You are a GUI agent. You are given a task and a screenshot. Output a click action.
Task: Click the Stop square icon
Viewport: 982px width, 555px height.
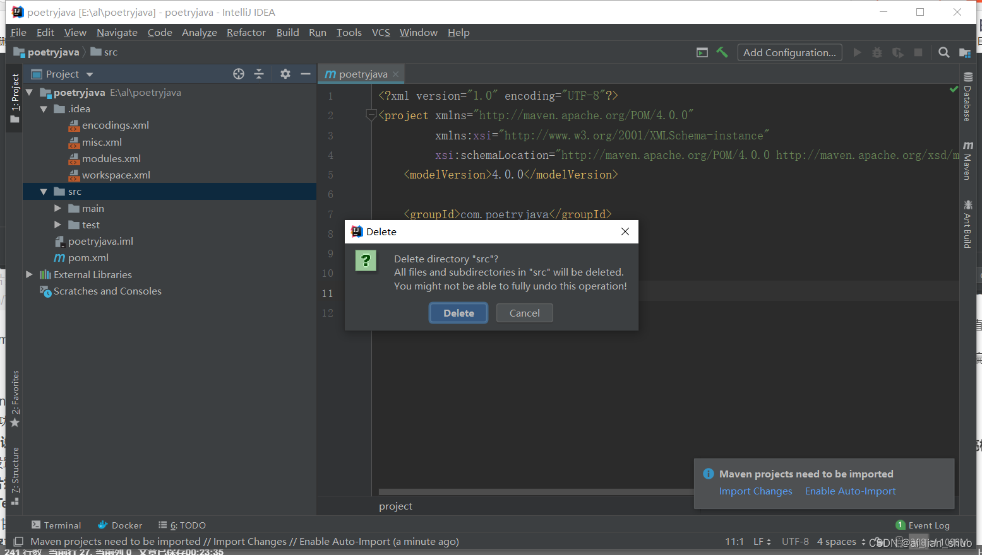(918, 52)
